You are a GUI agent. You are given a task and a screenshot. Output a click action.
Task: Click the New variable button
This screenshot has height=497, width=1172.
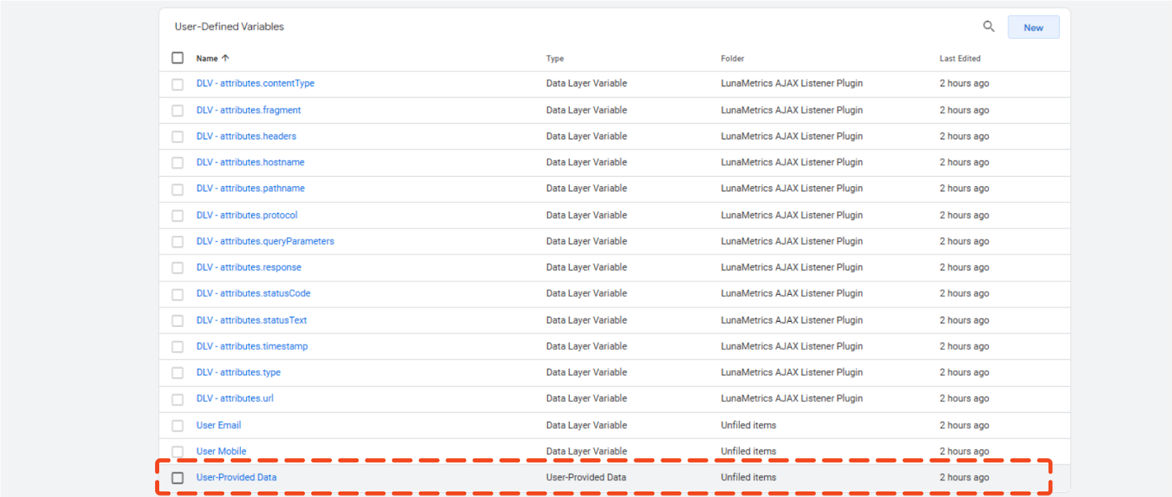point(1033,27)
